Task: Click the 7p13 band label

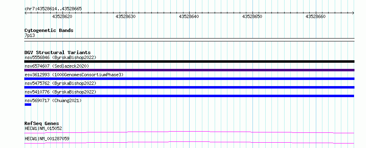Action: point(30,35)
